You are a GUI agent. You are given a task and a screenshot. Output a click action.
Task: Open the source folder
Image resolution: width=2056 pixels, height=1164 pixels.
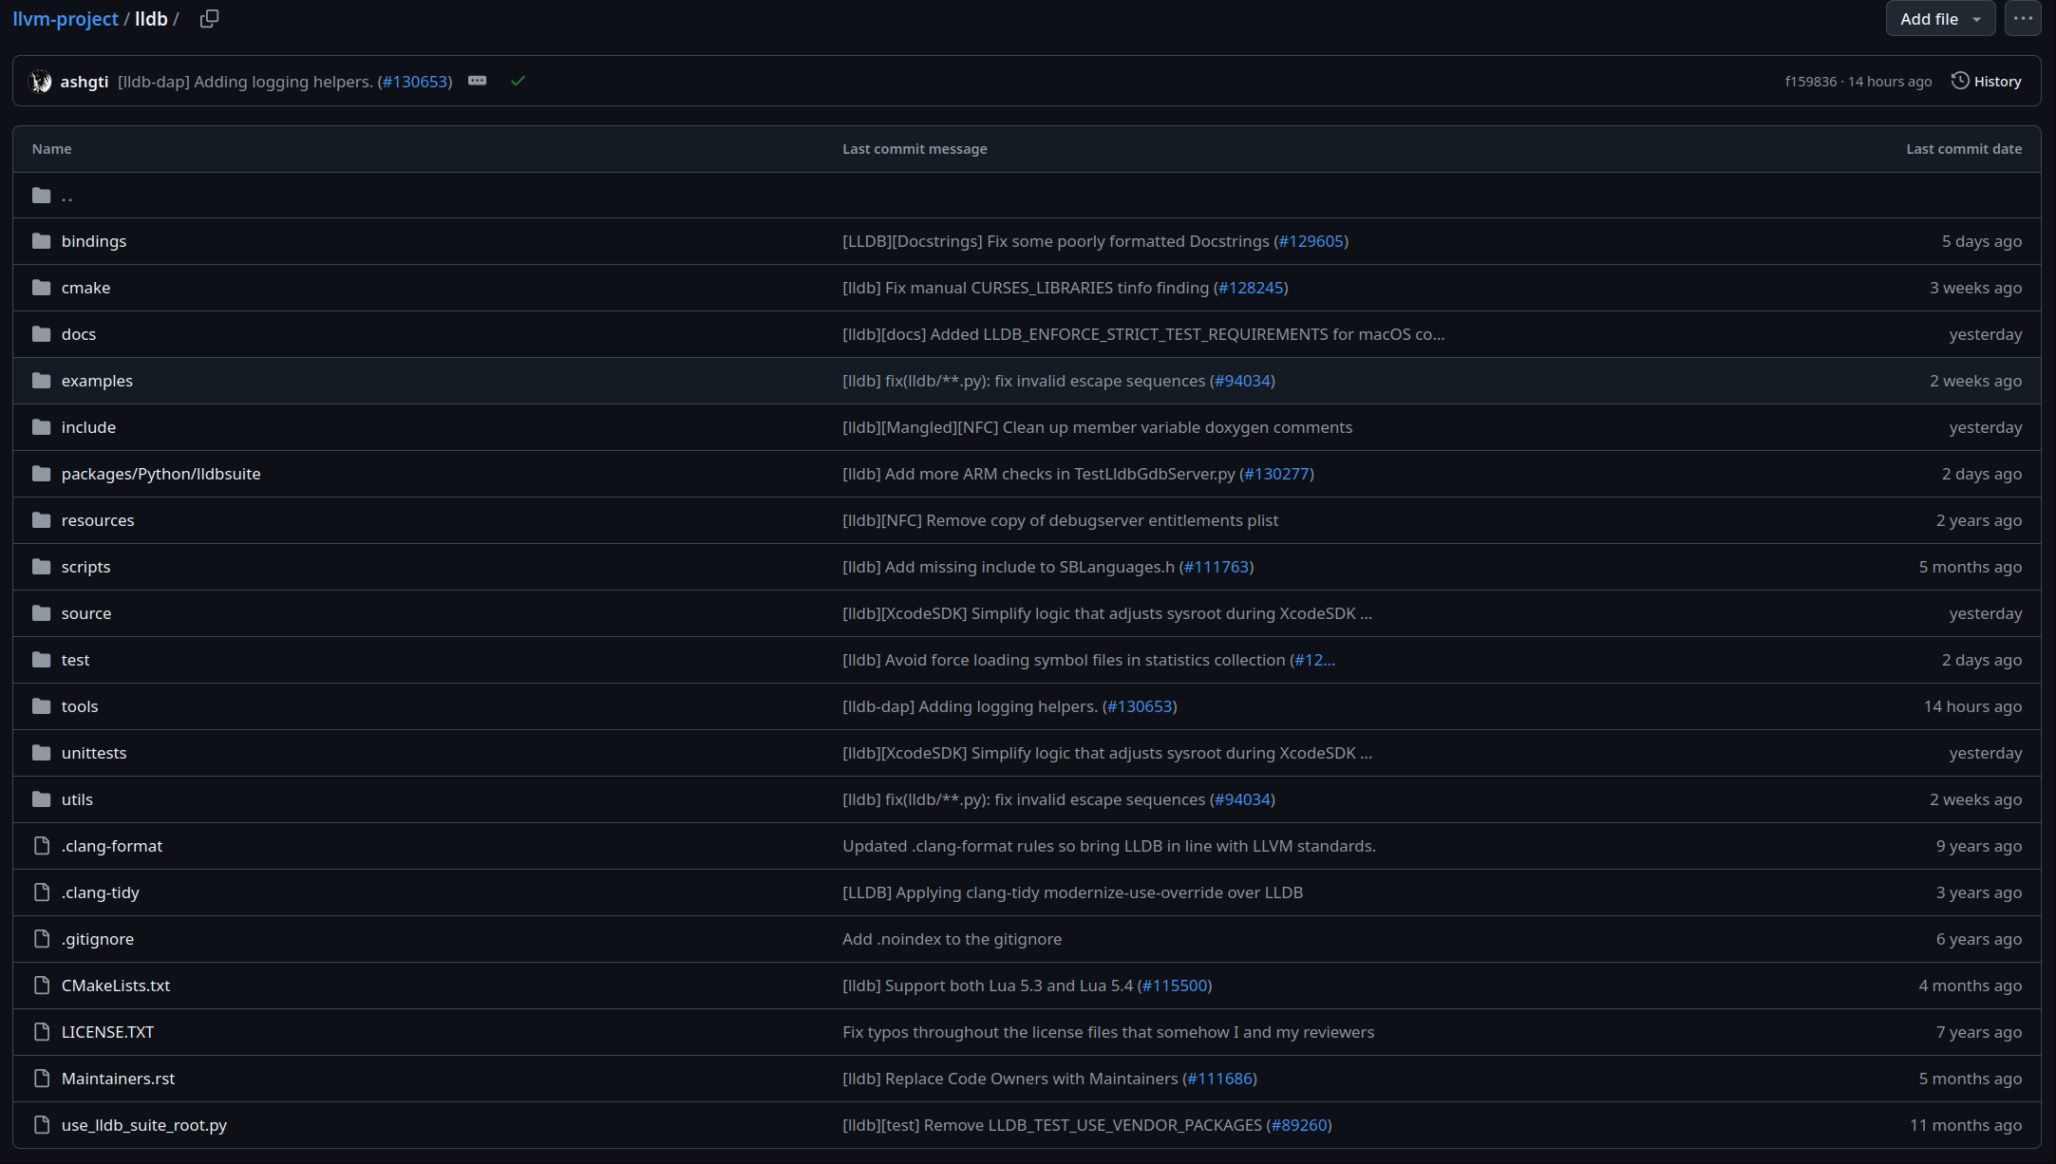tap(86, 613)
